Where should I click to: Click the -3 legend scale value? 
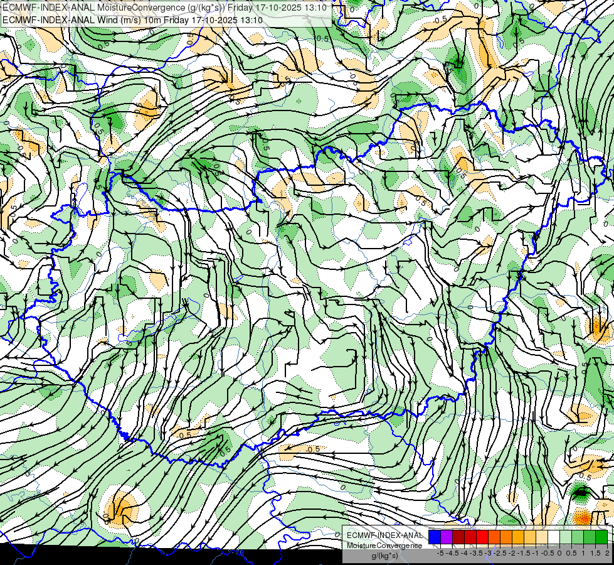coord(489,553)
